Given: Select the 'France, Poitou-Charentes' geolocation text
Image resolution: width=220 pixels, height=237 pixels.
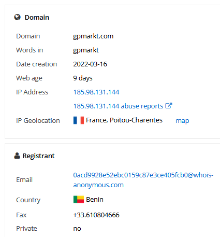Looking at the screenshot, I should [124, 120].
